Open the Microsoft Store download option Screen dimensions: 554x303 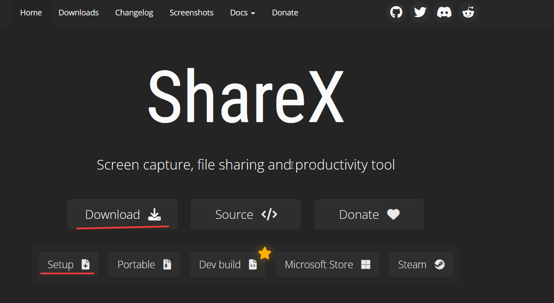327,265
